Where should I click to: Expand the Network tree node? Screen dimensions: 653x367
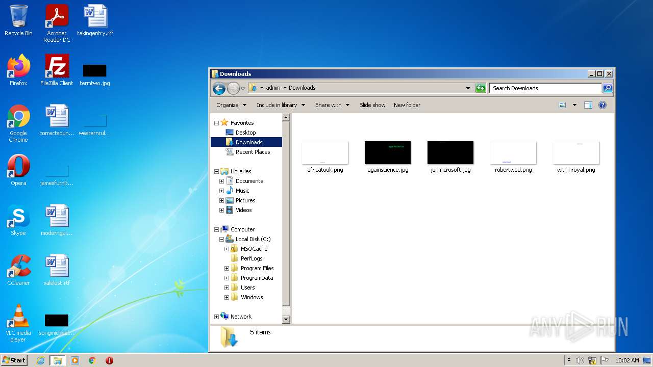(216, 317)
